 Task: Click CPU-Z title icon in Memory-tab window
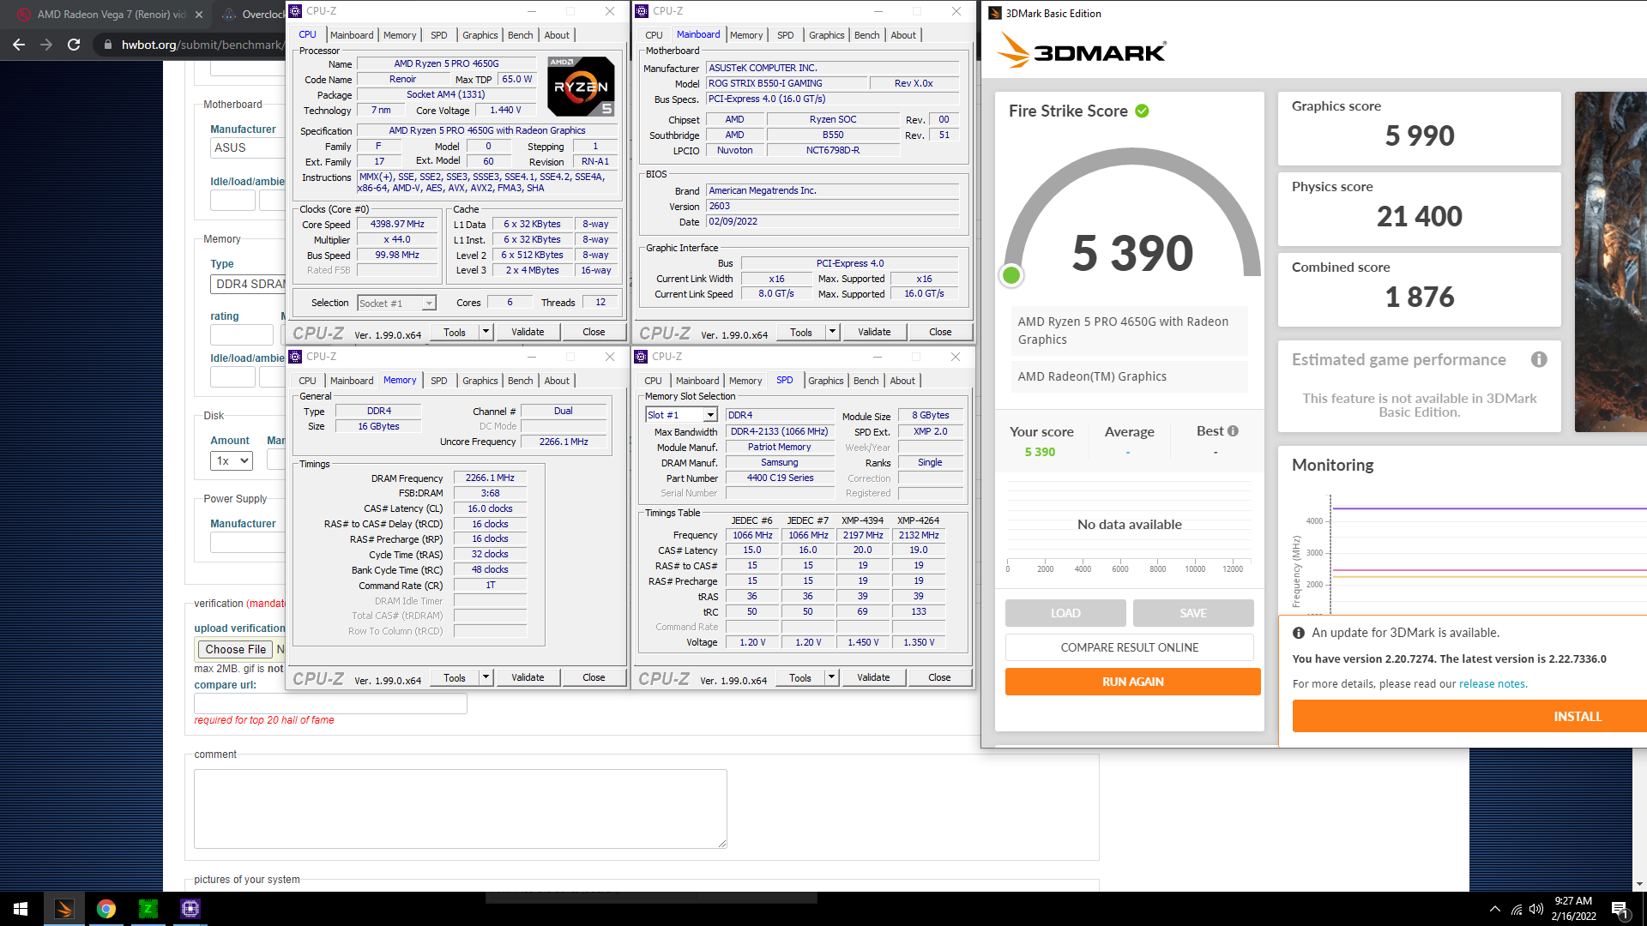(295, 357)
